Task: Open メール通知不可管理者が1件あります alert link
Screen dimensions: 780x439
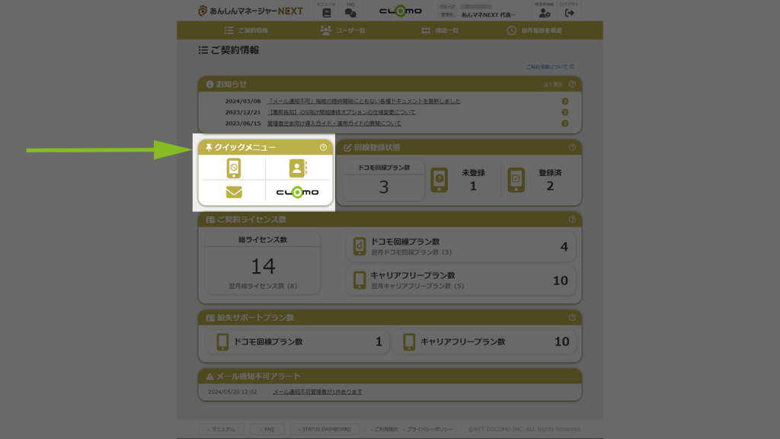Action: coord(318,392)
